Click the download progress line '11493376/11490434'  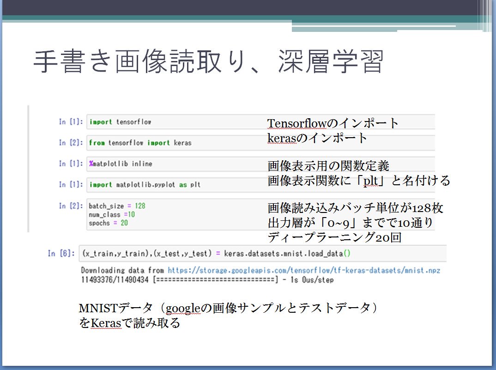[x=207, y=280]
